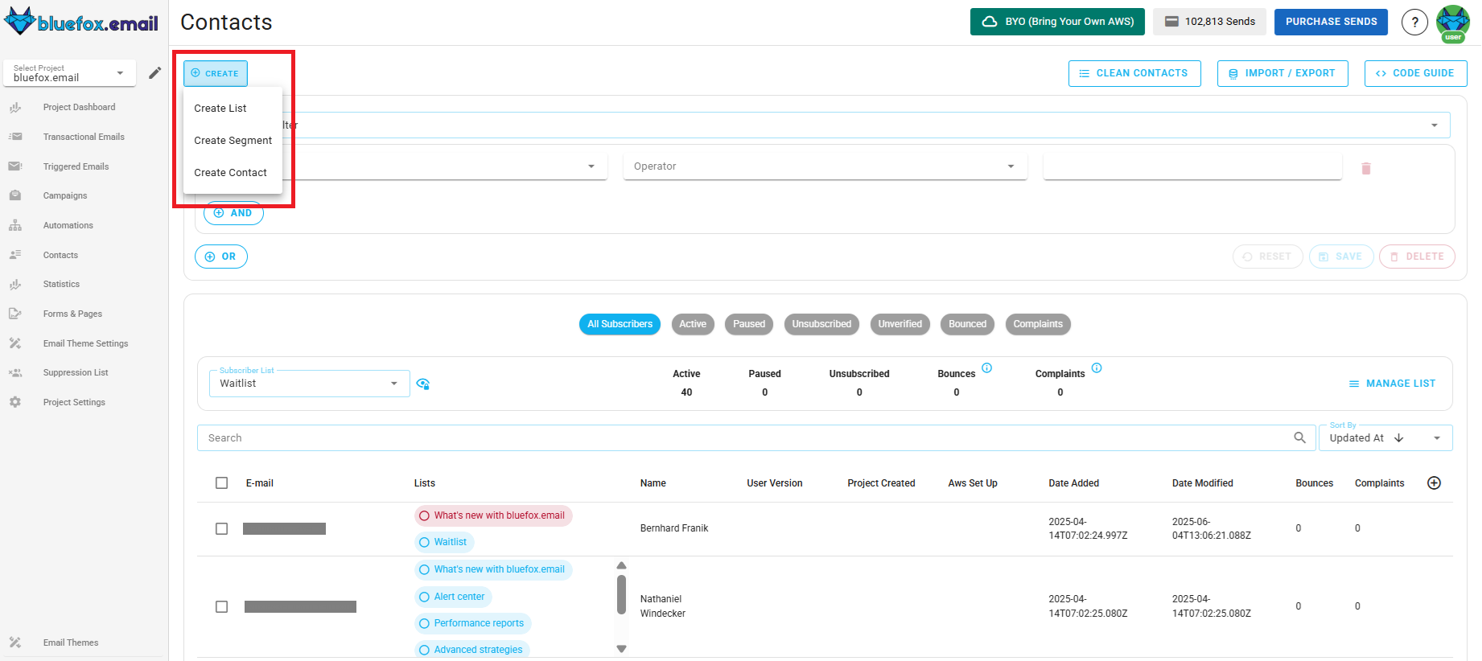This screenshot has height=661, width=1482.
Task: Select the Unsubscribed filter tab
Action: coord(821,324)
